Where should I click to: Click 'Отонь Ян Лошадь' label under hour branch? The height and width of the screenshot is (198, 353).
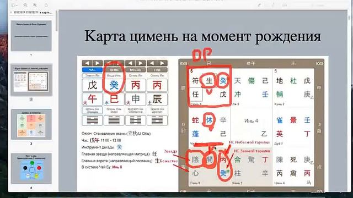click(x=92, y=110)
